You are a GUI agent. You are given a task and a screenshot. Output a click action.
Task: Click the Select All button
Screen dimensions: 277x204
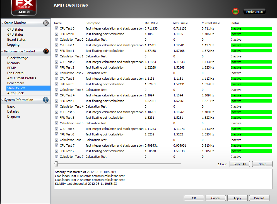(x=240, y=164)
